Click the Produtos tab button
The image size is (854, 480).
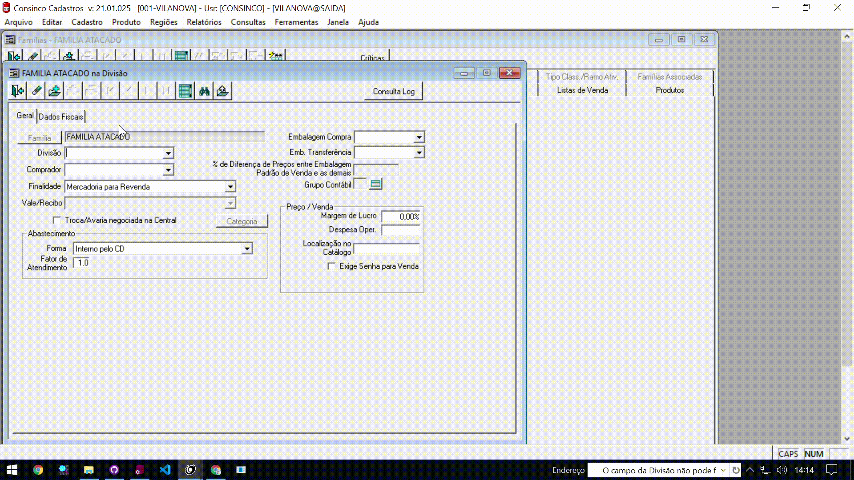pyautogui.click(x=669, y=90)
